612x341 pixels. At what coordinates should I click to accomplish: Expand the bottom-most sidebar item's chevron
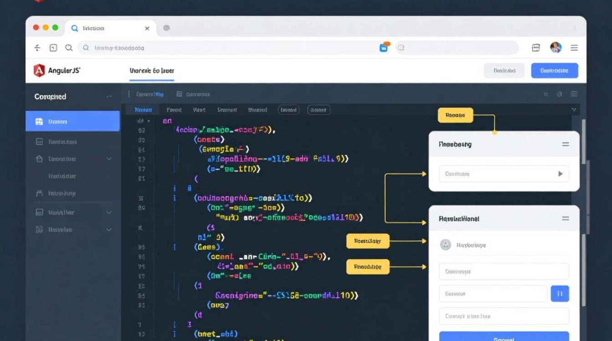pos(109,230)
